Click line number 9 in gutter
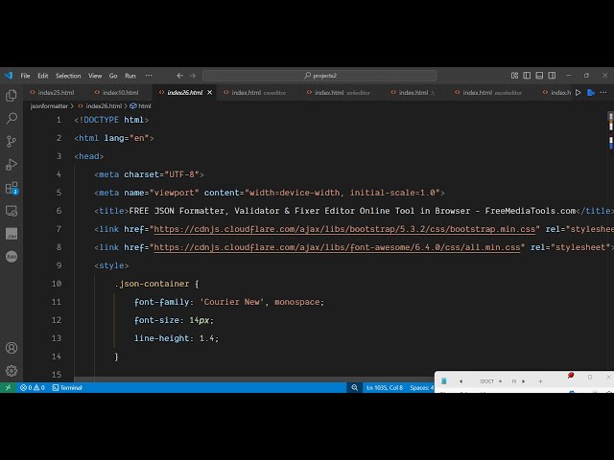The width and height of the screenshot is (614, 460). pos(59,265)
